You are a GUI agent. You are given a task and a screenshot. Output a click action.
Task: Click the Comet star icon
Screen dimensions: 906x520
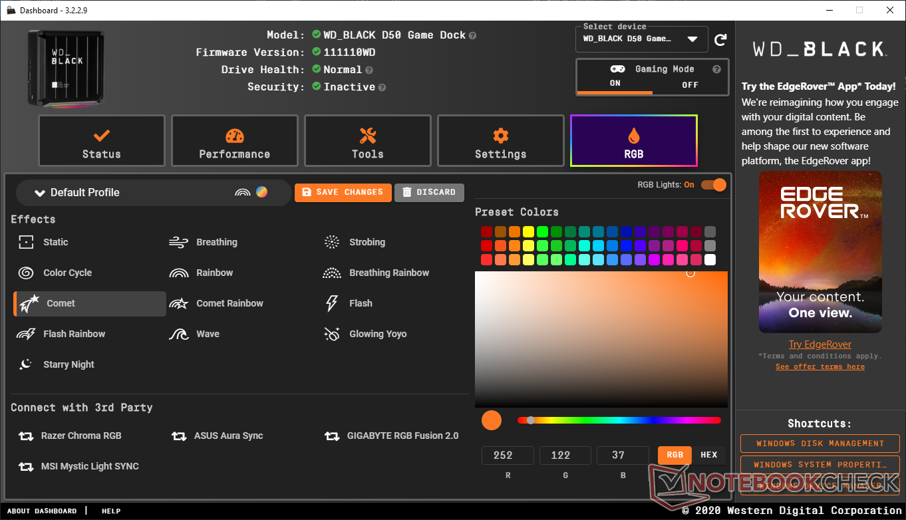(x=29, y=303)
